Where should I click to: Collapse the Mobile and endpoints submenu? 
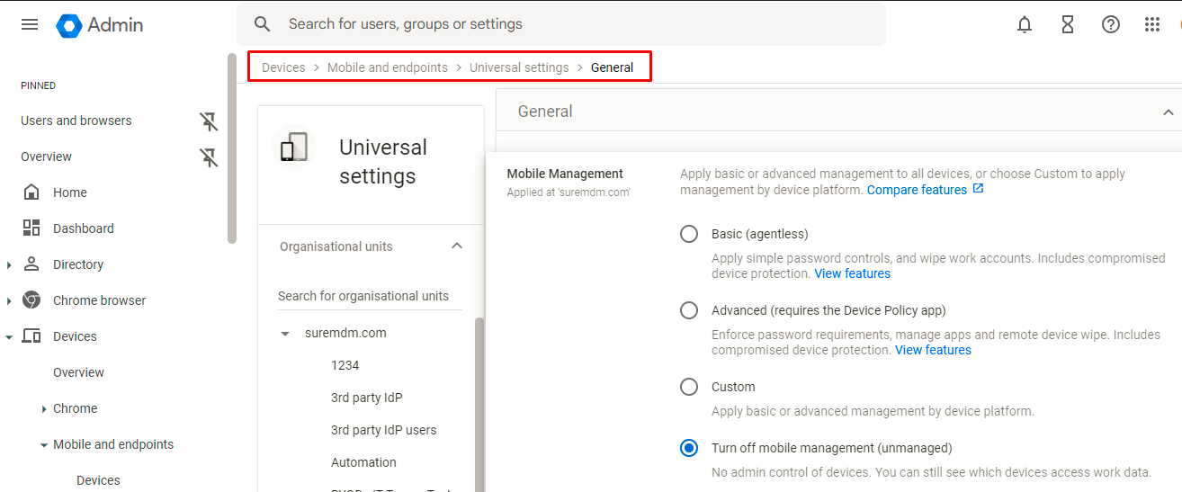pyautogui.click(x=44, y=444)
